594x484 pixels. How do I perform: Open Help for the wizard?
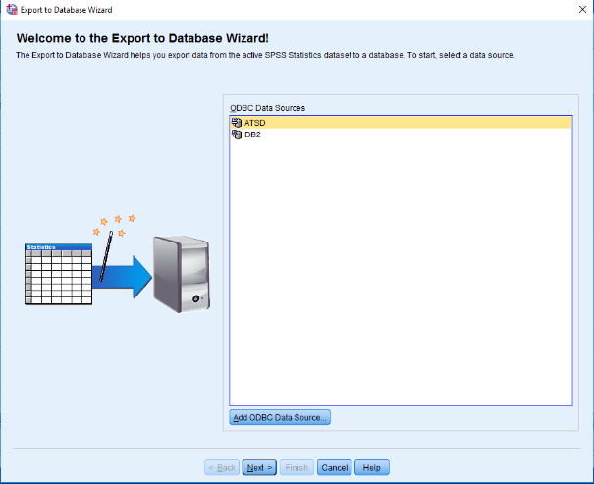[x=372, y=467]
